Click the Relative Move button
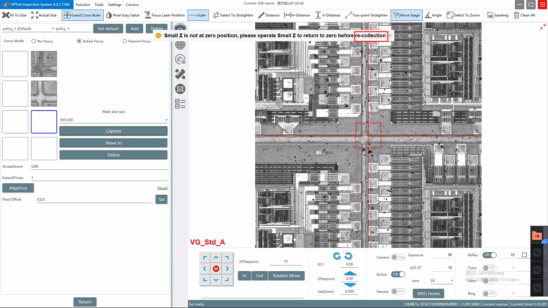The image size is (548, 308). (286, 276)
